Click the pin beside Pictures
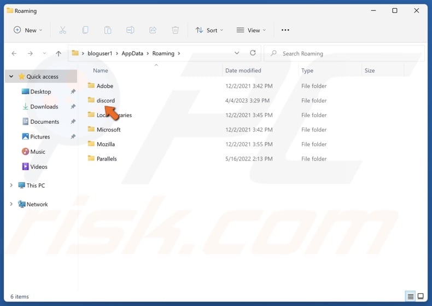The height and width of the screenshot is (306, 432). [73, 136]
